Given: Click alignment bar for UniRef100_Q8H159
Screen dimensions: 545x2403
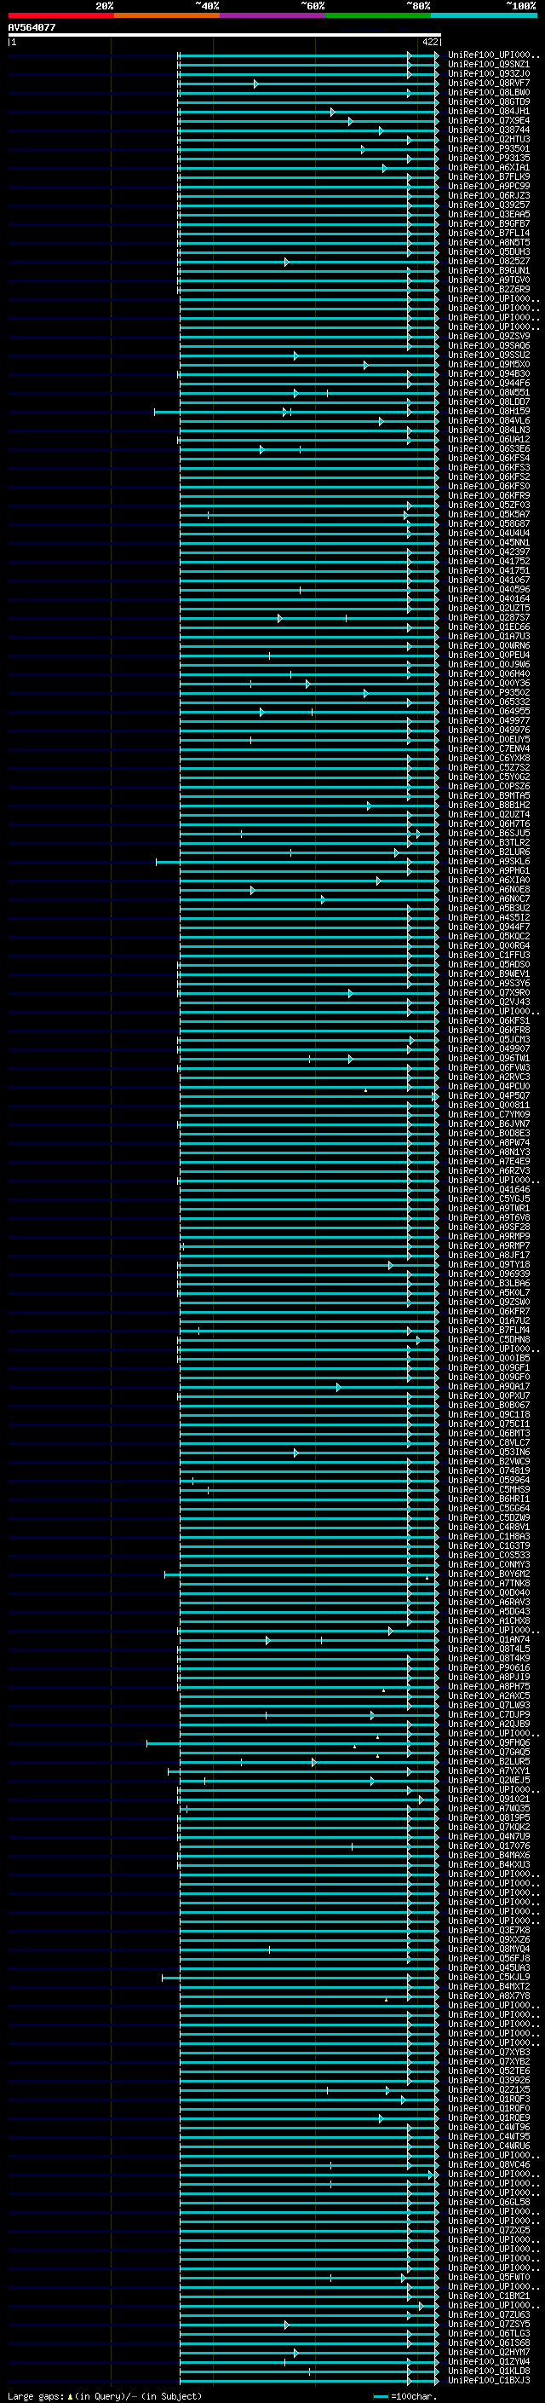Looking at the screenshot, I should pyautogui.click(x=296, y=412).
